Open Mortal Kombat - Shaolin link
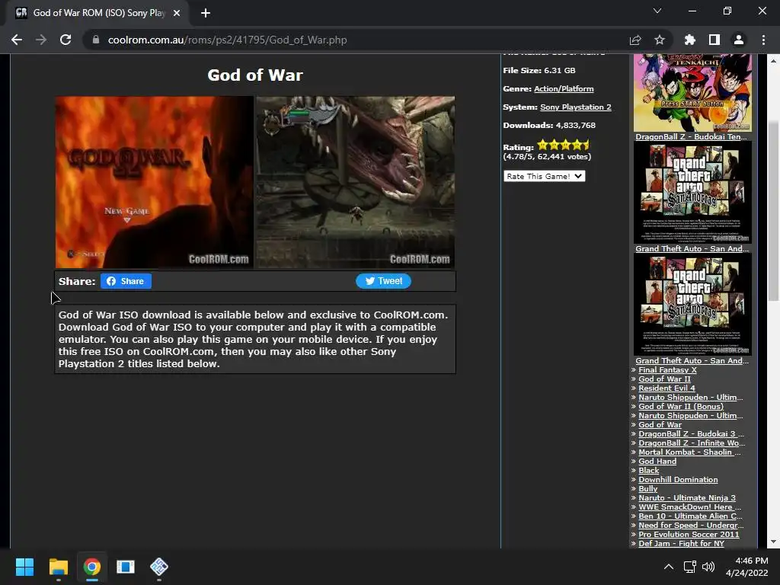The width and height of the screenshot is (780, 585). tap(689, 452)
